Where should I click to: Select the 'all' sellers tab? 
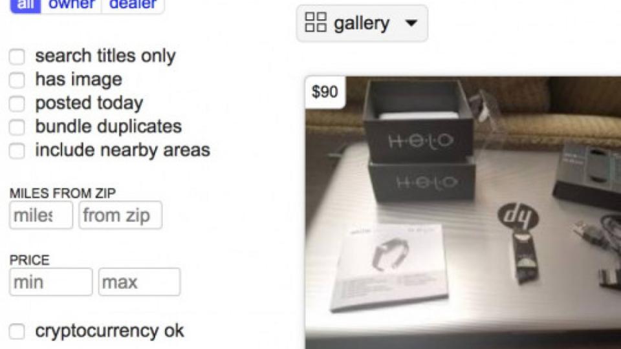[25, 6]
